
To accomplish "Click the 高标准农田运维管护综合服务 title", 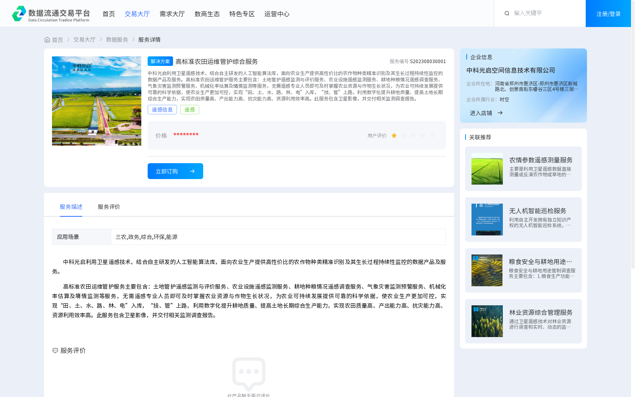I will pos(217,62).
